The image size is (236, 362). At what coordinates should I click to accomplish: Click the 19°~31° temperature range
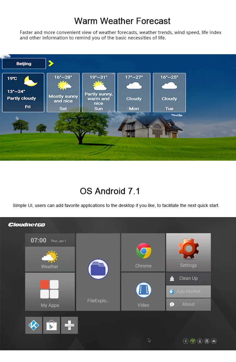pyautogui.click(x=98, y=77)
